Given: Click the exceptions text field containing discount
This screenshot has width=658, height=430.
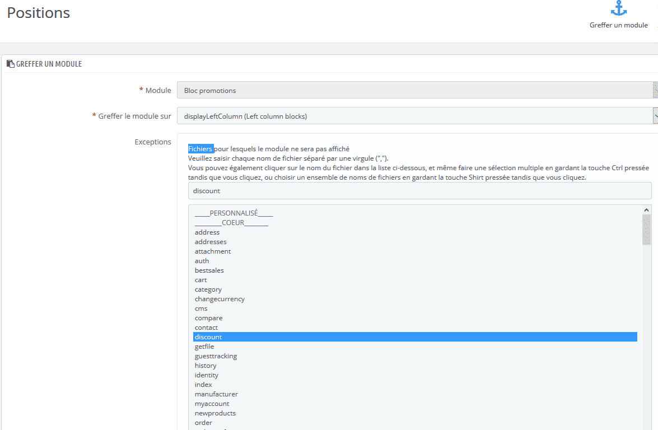Looking at the screenshot, I should pos(419,191).
